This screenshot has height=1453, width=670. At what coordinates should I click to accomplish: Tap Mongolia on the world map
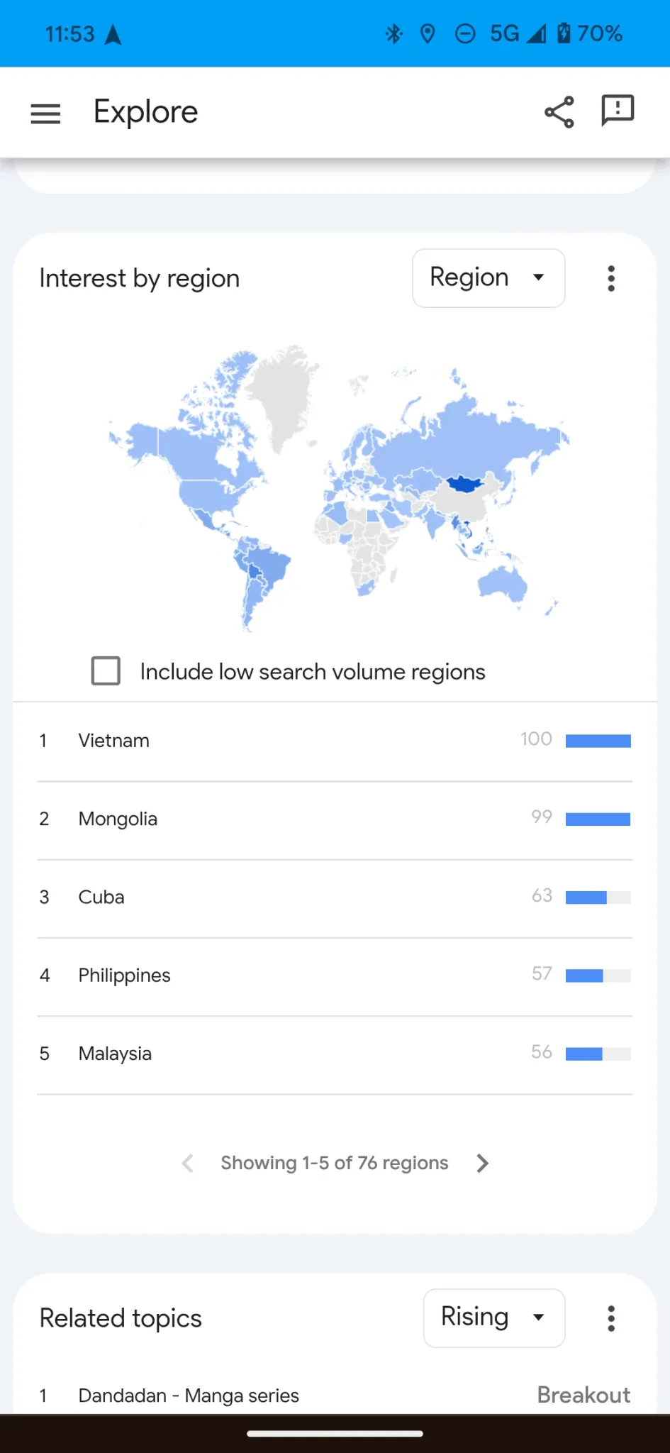tap(465, 484)
